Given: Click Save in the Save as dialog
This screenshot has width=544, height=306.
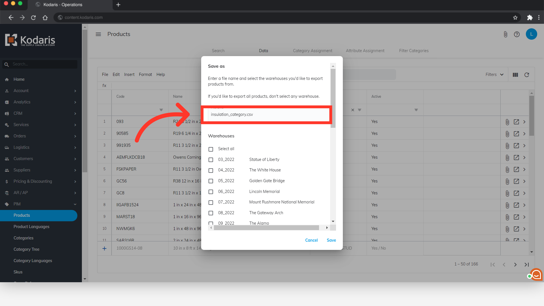Looking at the screenshot, I should (331, 240).
